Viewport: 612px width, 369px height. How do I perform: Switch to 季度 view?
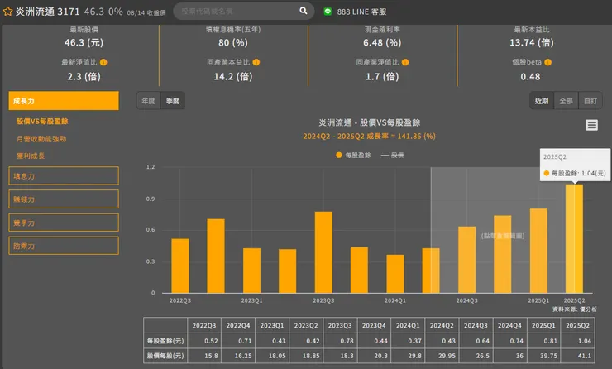pyautogui.click(x=173, y=101)
